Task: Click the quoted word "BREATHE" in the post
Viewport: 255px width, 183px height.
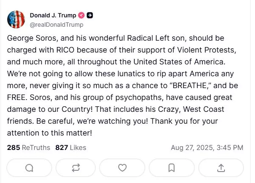Action: coord(179,85)
